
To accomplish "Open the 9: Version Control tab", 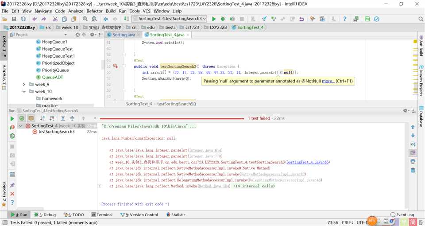I will (139, 214).
